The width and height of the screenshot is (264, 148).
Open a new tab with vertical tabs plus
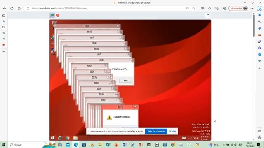(4, 51)
